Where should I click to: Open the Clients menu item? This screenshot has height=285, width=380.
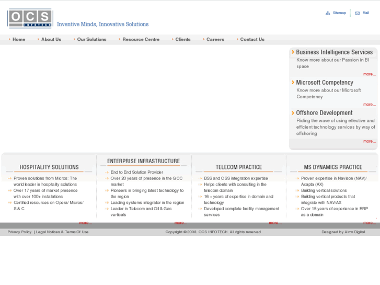(x=183, y=39)
